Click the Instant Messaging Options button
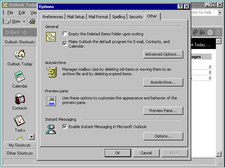This screenshot has height=168, width=225. tap(163, 136)
